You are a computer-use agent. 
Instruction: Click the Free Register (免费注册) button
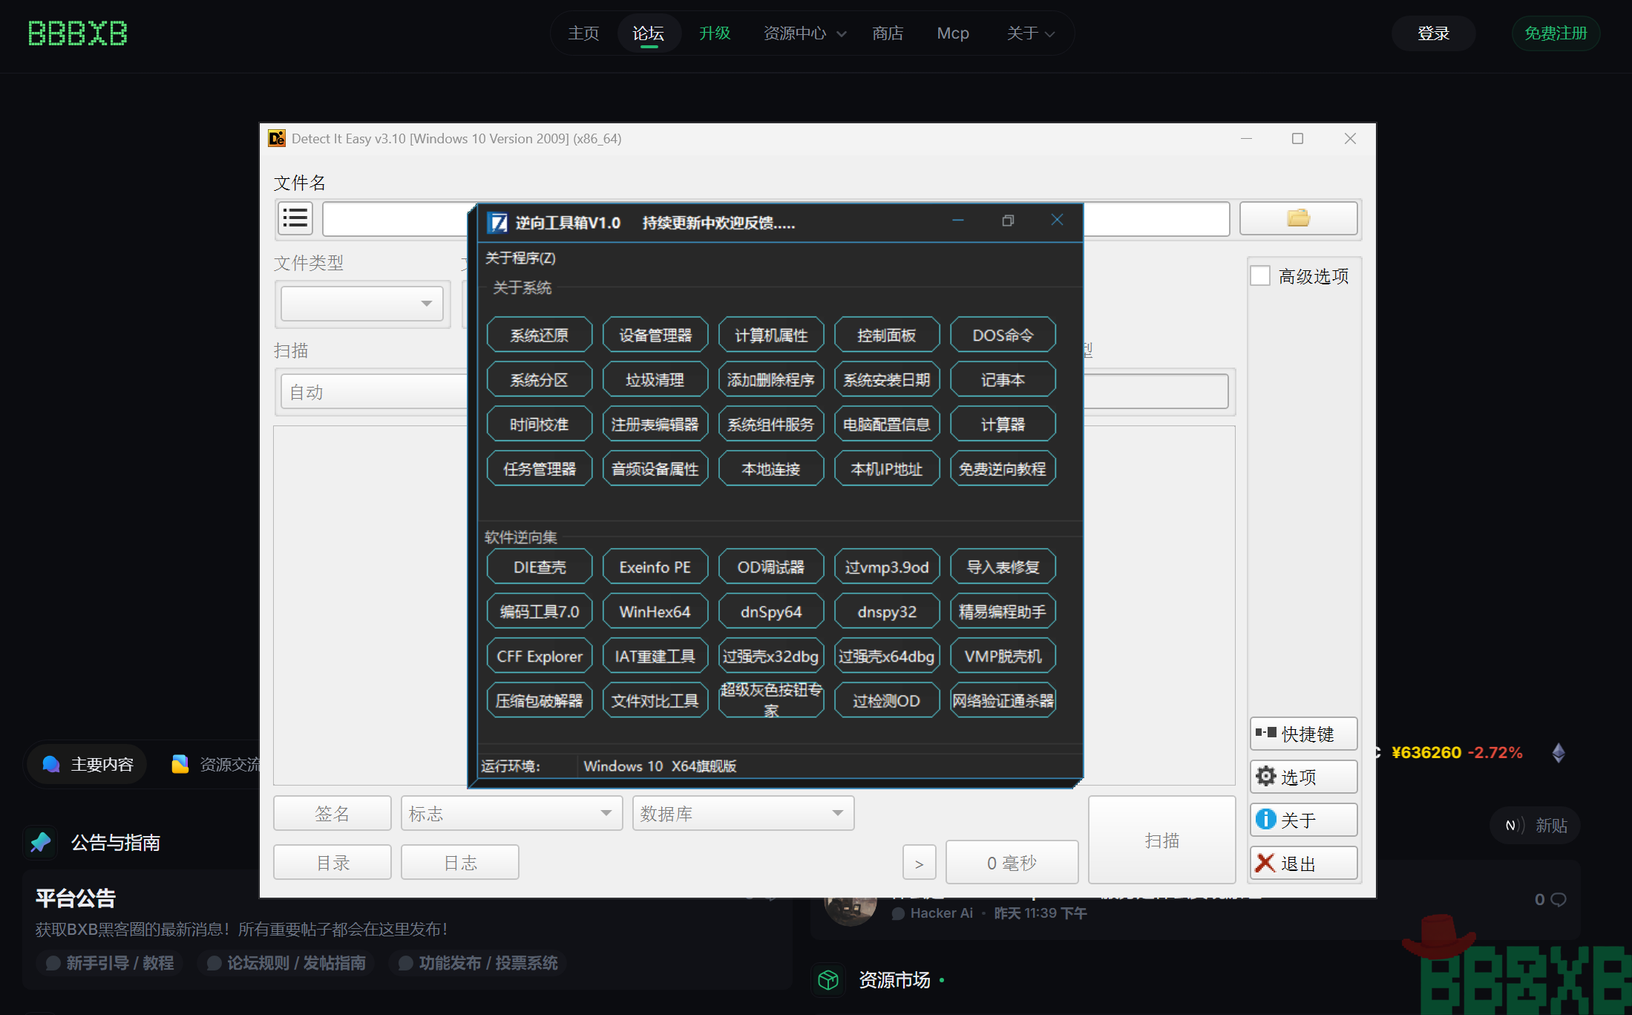click(1555, 33)
